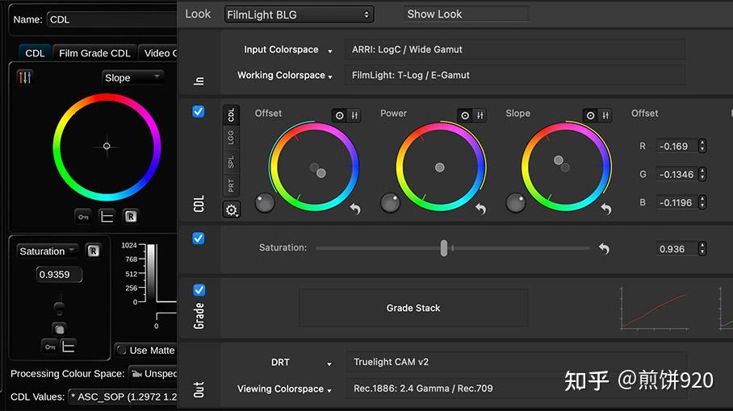Switch Offset wheel to sliders mode icon
The width and height of the screenshot is (733, 411).
pos(354,115)
